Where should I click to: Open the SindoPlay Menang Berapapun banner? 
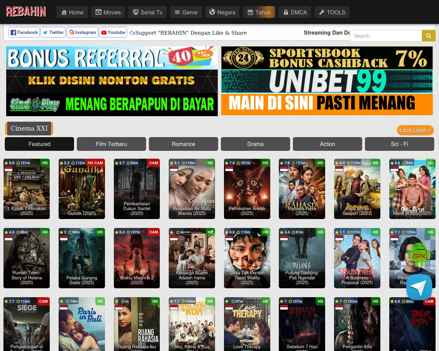[x=112, y=104]
